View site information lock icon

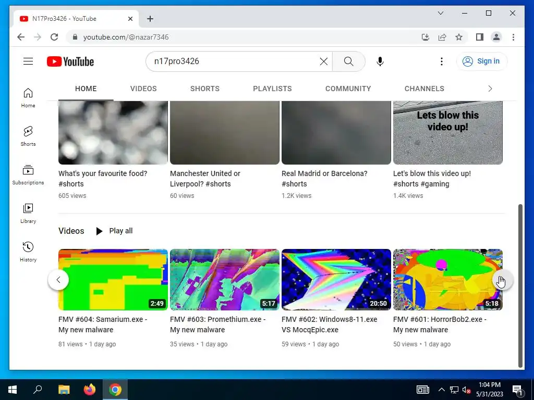[75, 37]
